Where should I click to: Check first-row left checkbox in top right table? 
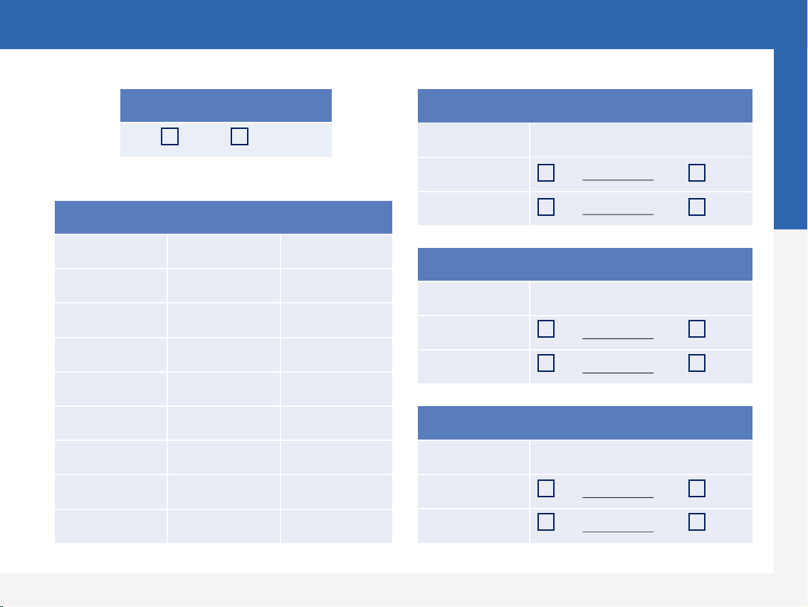[x=546, y=172]
